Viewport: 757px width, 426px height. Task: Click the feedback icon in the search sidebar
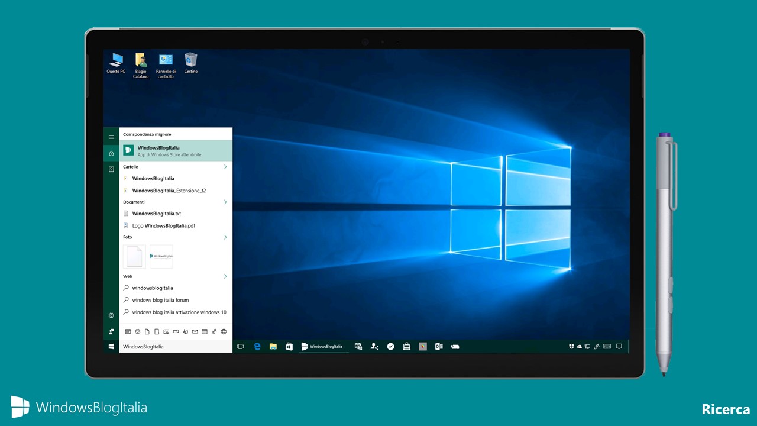click(x=111, y=331)
